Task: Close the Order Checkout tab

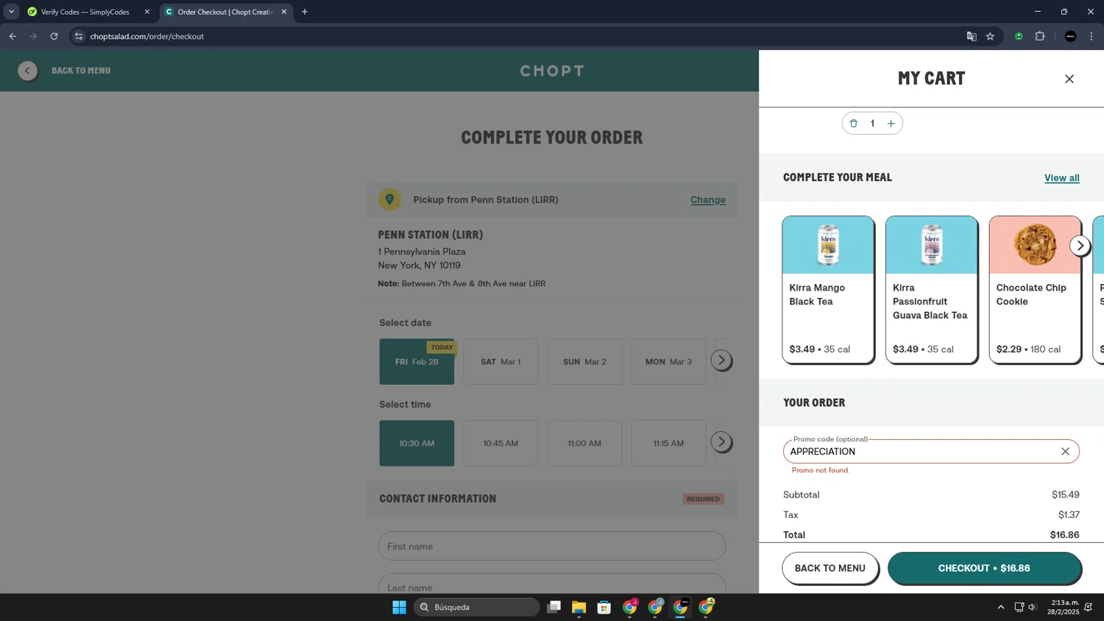Action: pos(284,12)
